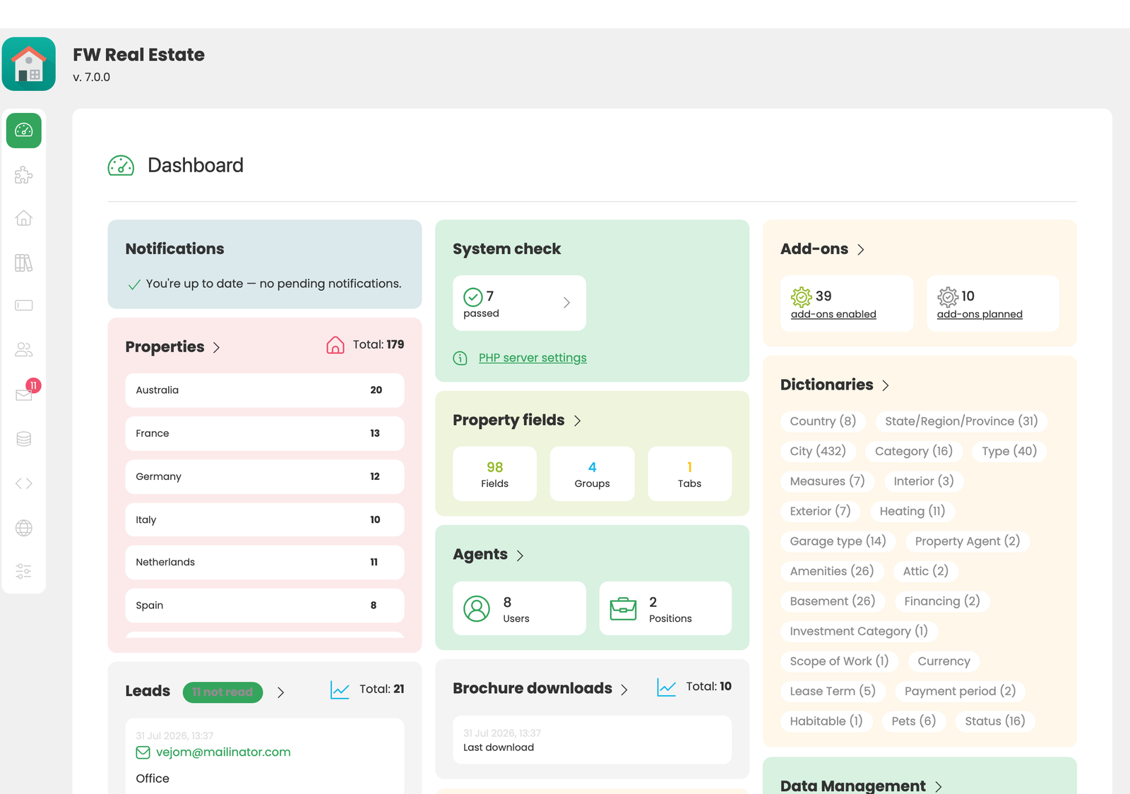Screen dimensions: 1130x794
Task: Expand the Properties section chevron
Action: 217,348
